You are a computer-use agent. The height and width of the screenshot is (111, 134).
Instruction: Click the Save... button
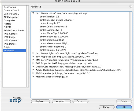(x=80, y=101)
